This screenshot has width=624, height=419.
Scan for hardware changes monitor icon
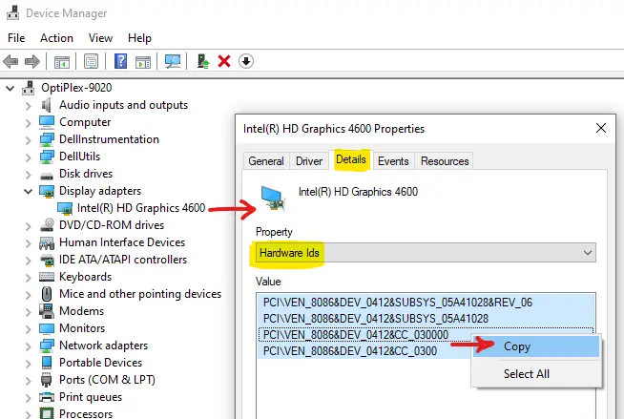173,61
